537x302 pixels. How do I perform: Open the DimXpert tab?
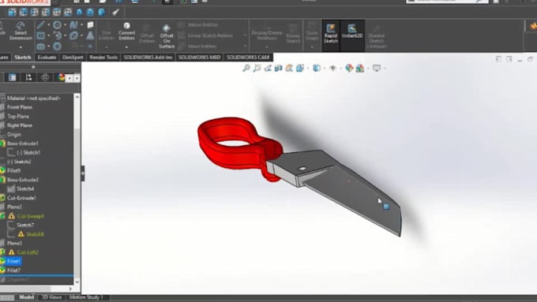coord(73,57)
